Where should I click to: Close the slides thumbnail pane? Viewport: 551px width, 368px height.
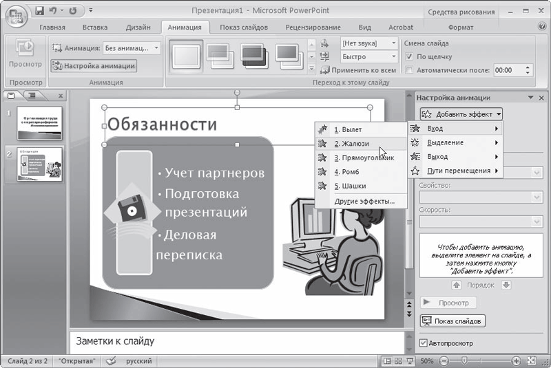pos(61,96)
